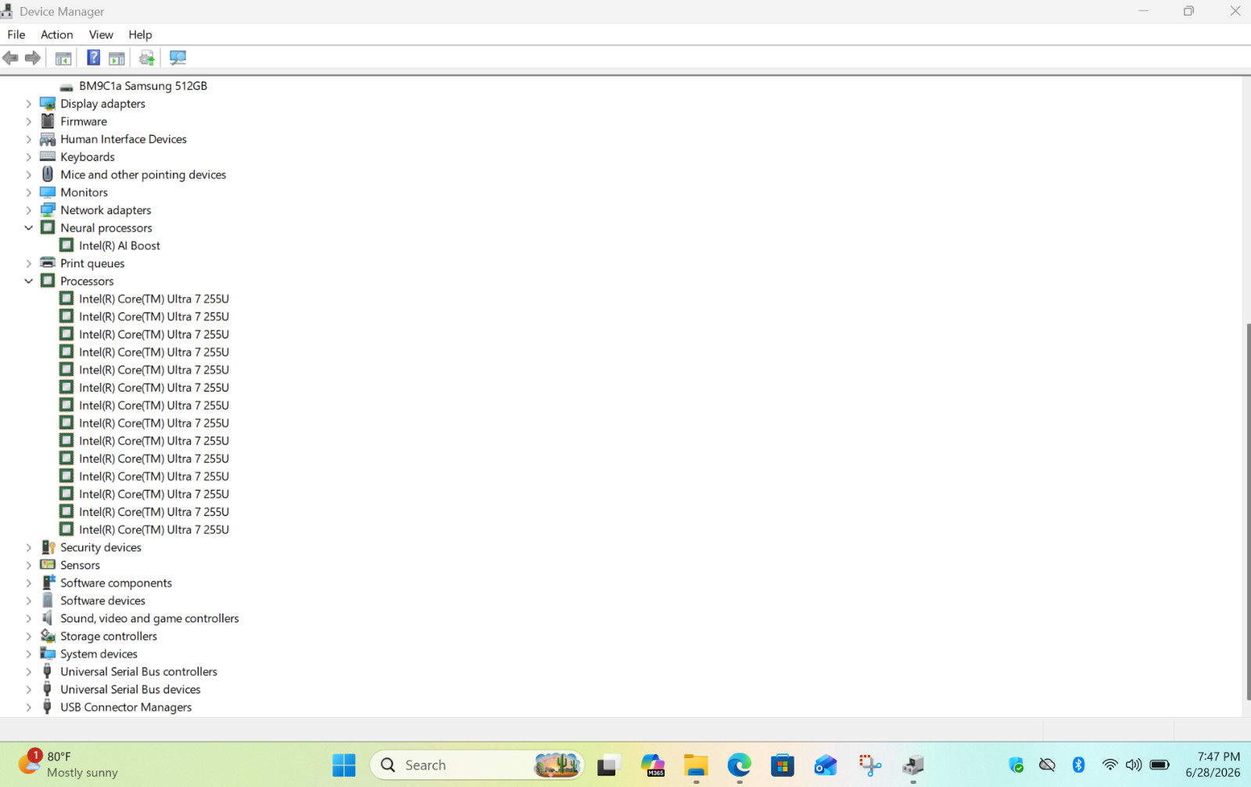The image size is (1251, 787).
Task: Click the monitor icon beside Monitors
Action: (x=48, y=192)
